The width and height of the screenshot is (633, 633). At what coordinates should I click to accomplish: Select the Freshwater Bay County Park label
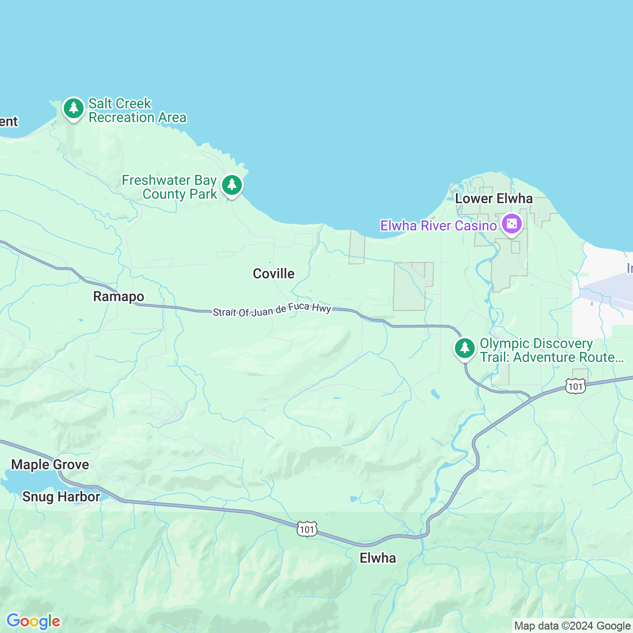(169, 187)
